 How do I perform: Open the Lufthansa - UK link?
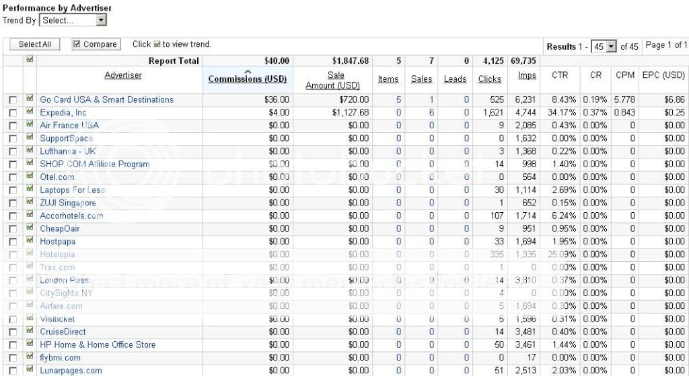pyautogui.click(x=68, y=151)
